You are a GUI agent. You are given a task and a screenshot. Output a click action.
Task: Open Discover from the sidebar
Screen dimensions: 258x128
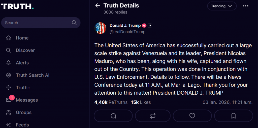click(x=25, y=50)
